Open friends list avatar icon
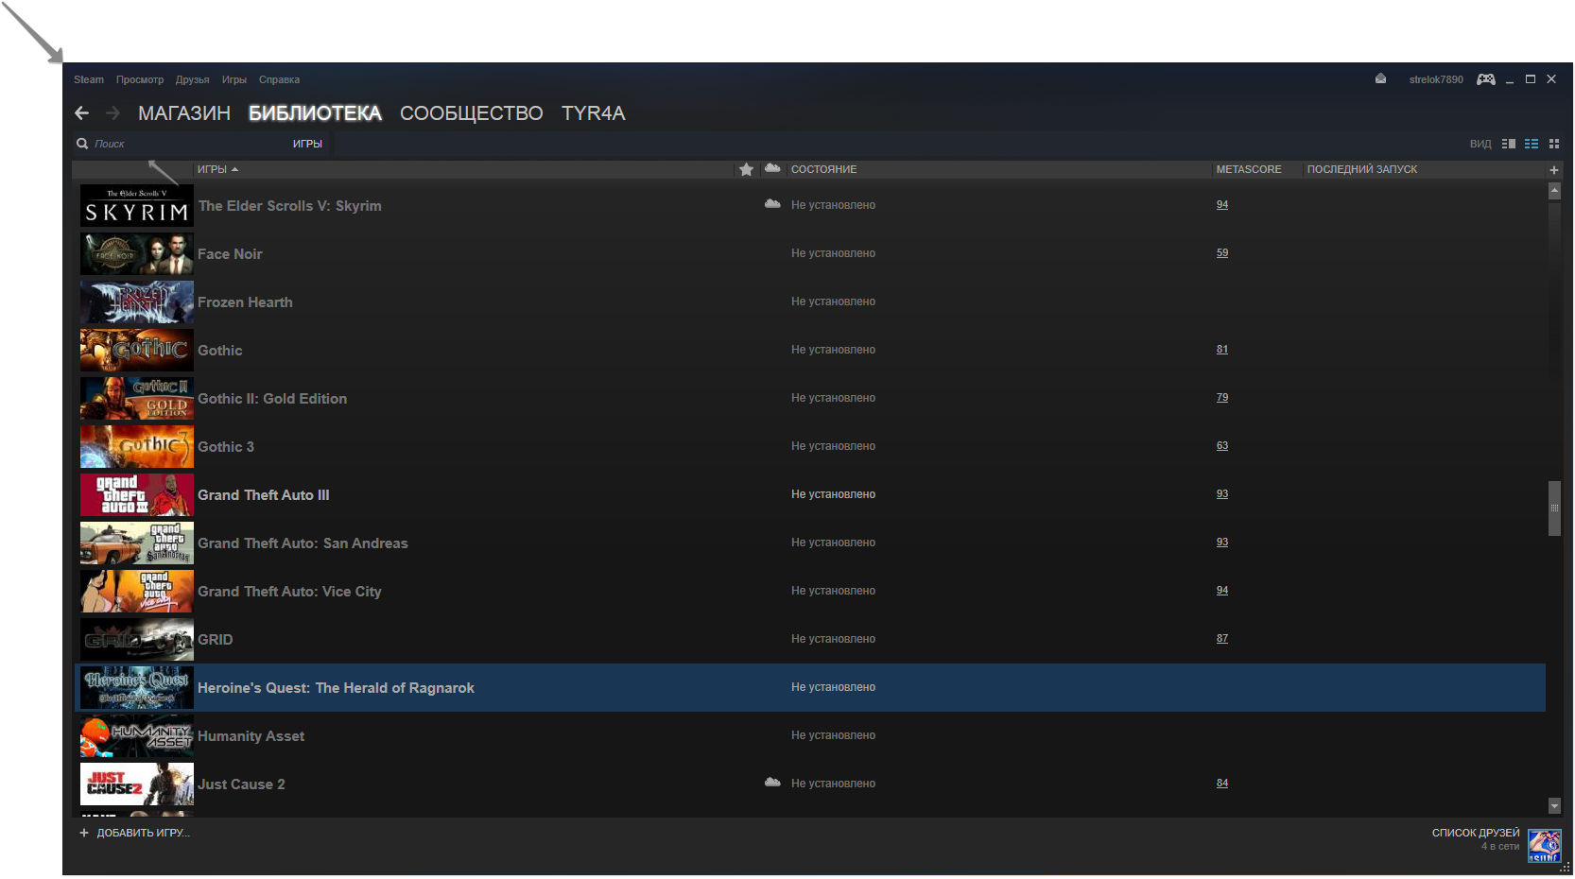Image resolution: width=1575 pixels, height=879 pixels. [x=1544, y=845]
